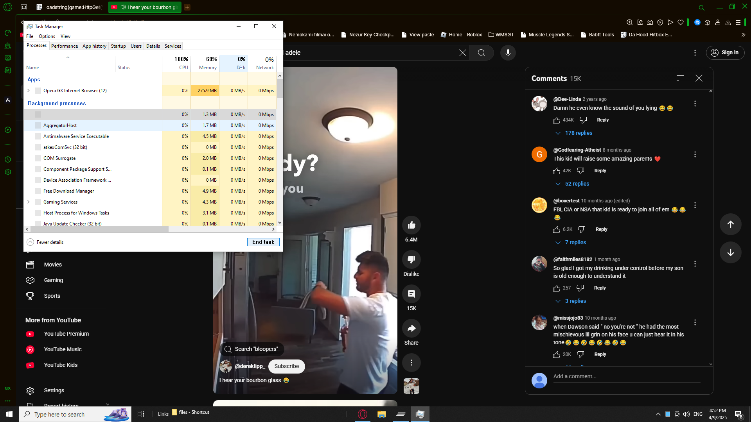Viewport: 751px width, 422px height.
Task: Open the Opera downloads icon in toolbar
Action: click(x=728, y=23)
